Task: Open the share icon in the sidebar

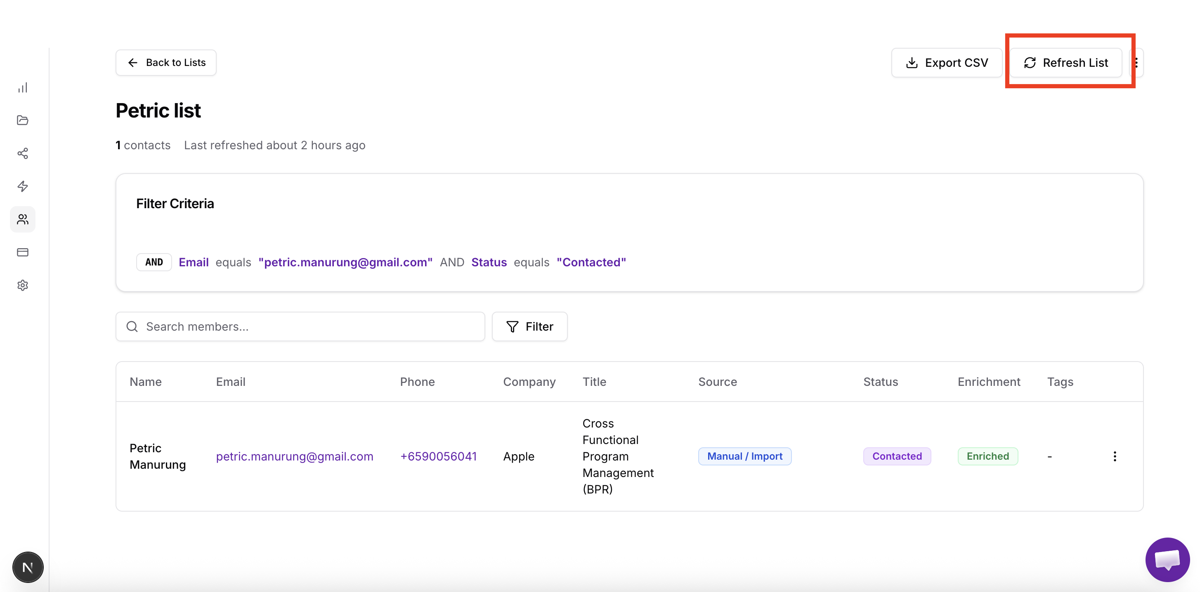Action: click(x=22, y=153)
